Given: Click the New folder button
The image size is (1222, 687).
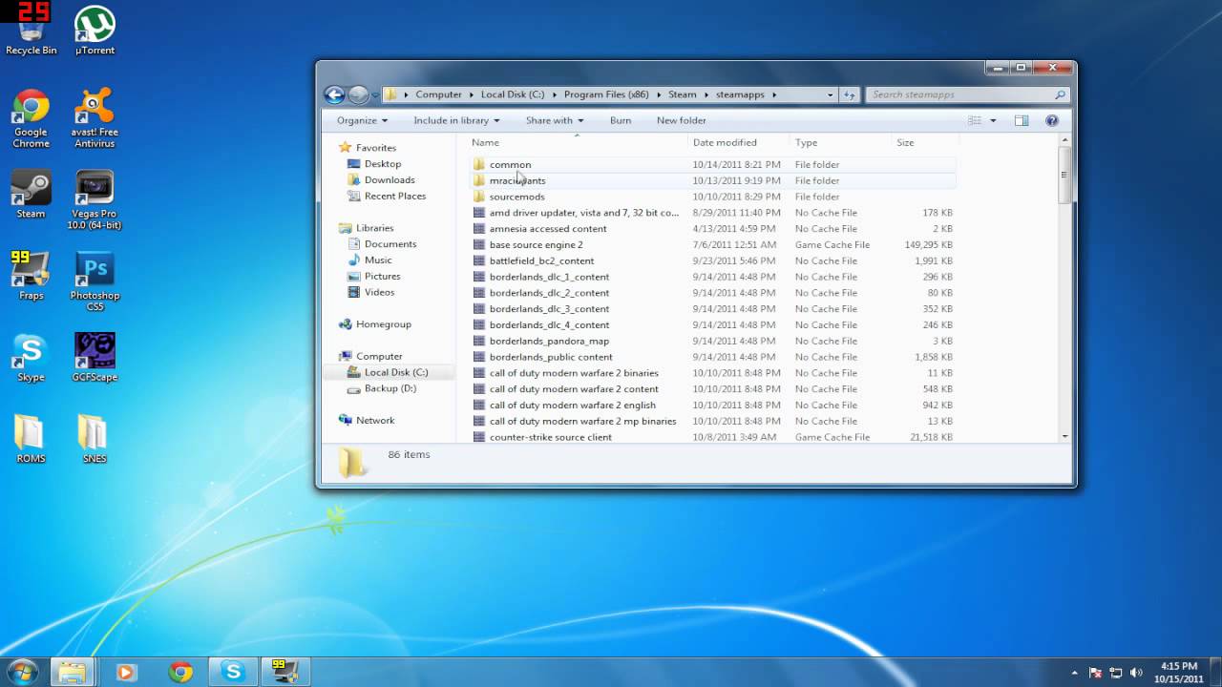Looking at the screenshot, I should point(682,120).
